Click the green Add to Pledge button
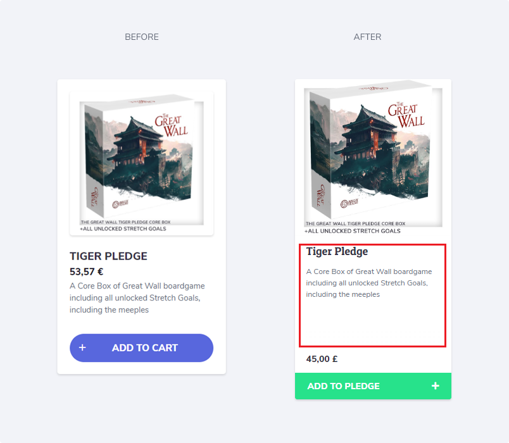The height and width of the screenshot is (443, 509). point(373,386)
